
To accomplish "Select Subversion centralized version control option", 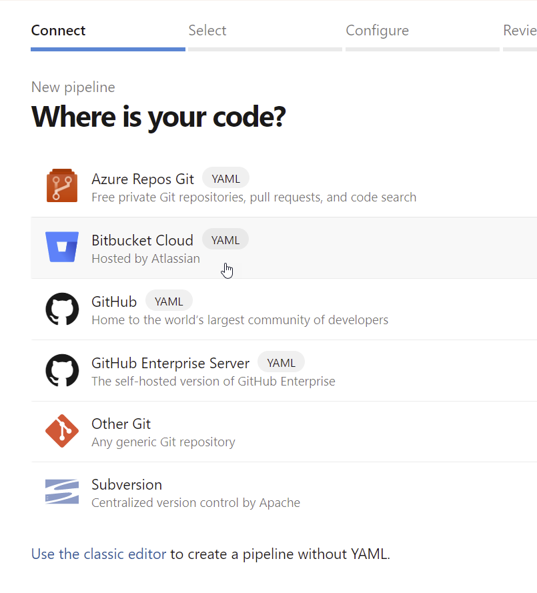I will [x=284, y=492].
